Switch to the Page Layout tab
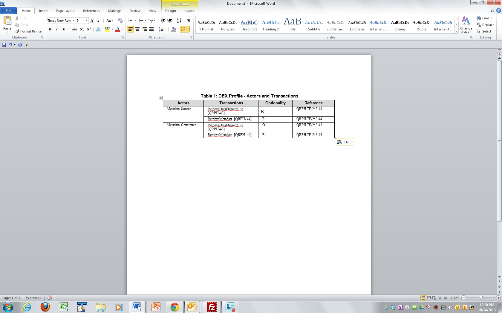The height and width of the screenshot is (313, 502). [65, 11]
